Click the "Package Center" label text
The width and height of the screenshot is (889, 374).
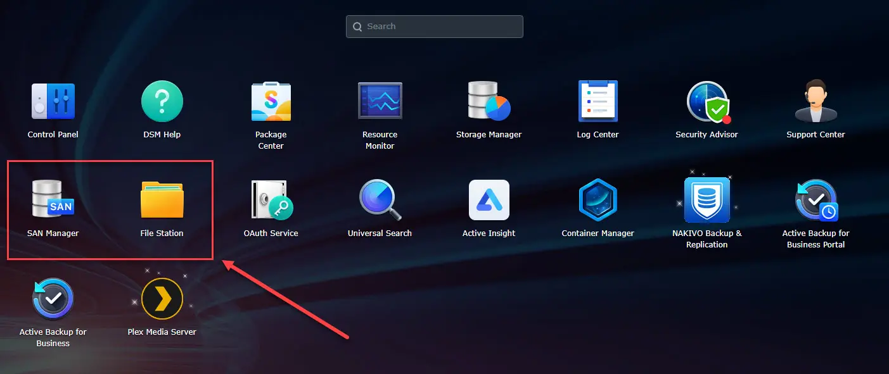tap(271, 140)
